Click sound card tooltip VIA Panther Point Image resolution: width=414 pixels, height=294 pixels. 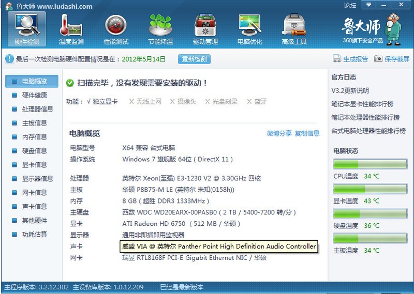[219, 246]
